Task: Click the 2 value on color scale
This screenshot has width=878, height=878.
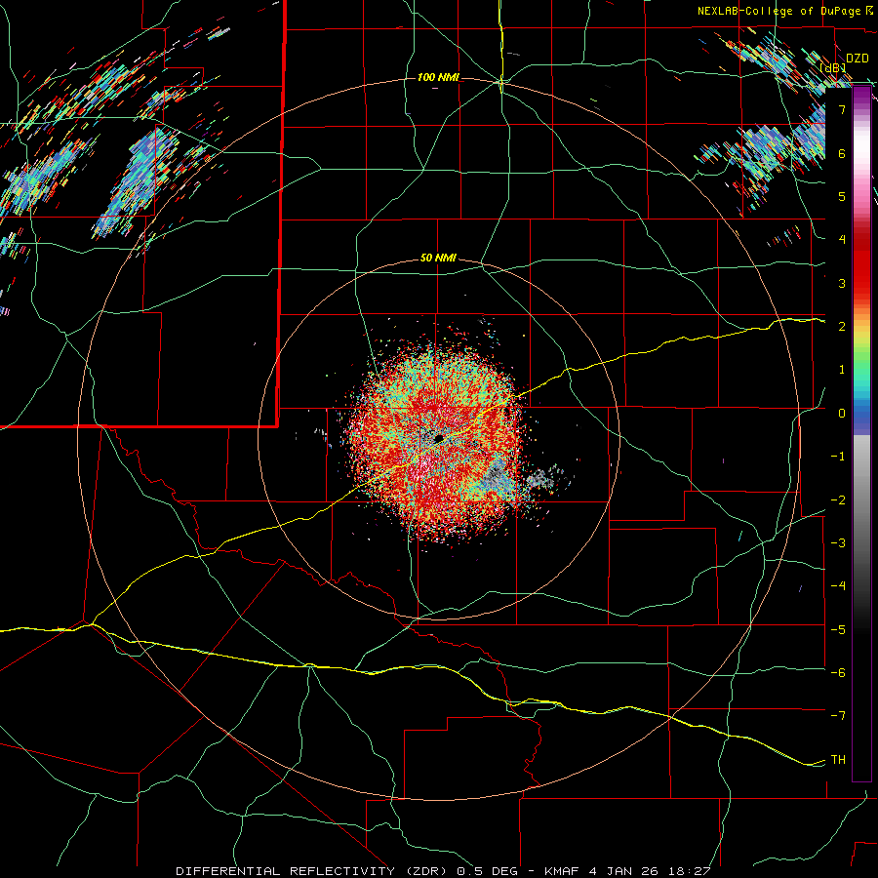Action: 842,327
